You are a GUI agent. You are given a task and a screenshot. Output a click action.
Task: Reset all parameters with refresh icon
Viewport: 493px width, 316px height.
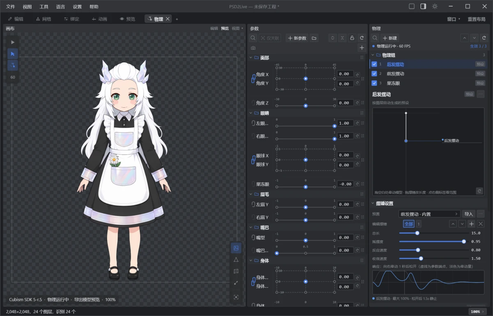click(362, 38)
